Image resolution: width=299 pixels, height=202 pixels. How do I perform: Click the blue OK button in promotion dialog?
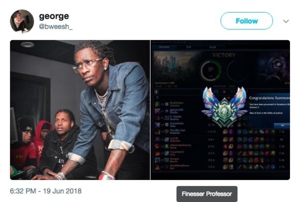(x=282, y=125)
